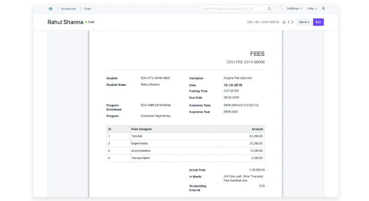Screen dimensions: 369x201
Task: Click the search magnifier icon
Action: click(x=269, y=8)
